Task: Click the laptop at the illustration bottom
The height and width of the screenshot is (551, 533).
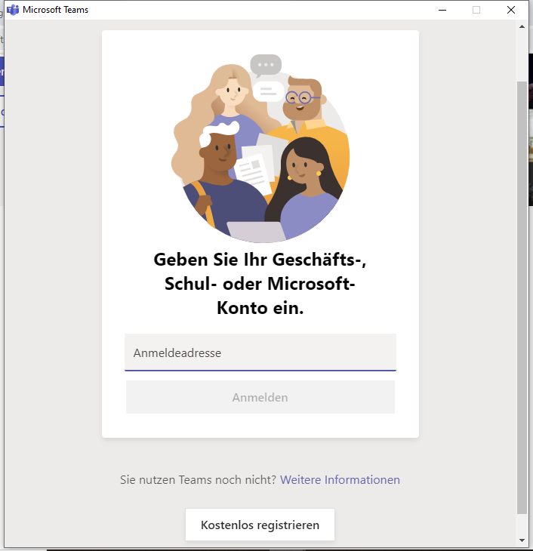Action: point(257,232)
